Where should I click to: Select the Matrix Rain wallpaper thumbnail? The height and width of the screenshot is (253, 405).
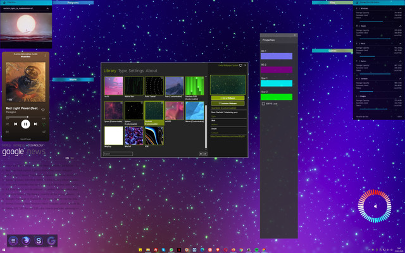[134, 86]
